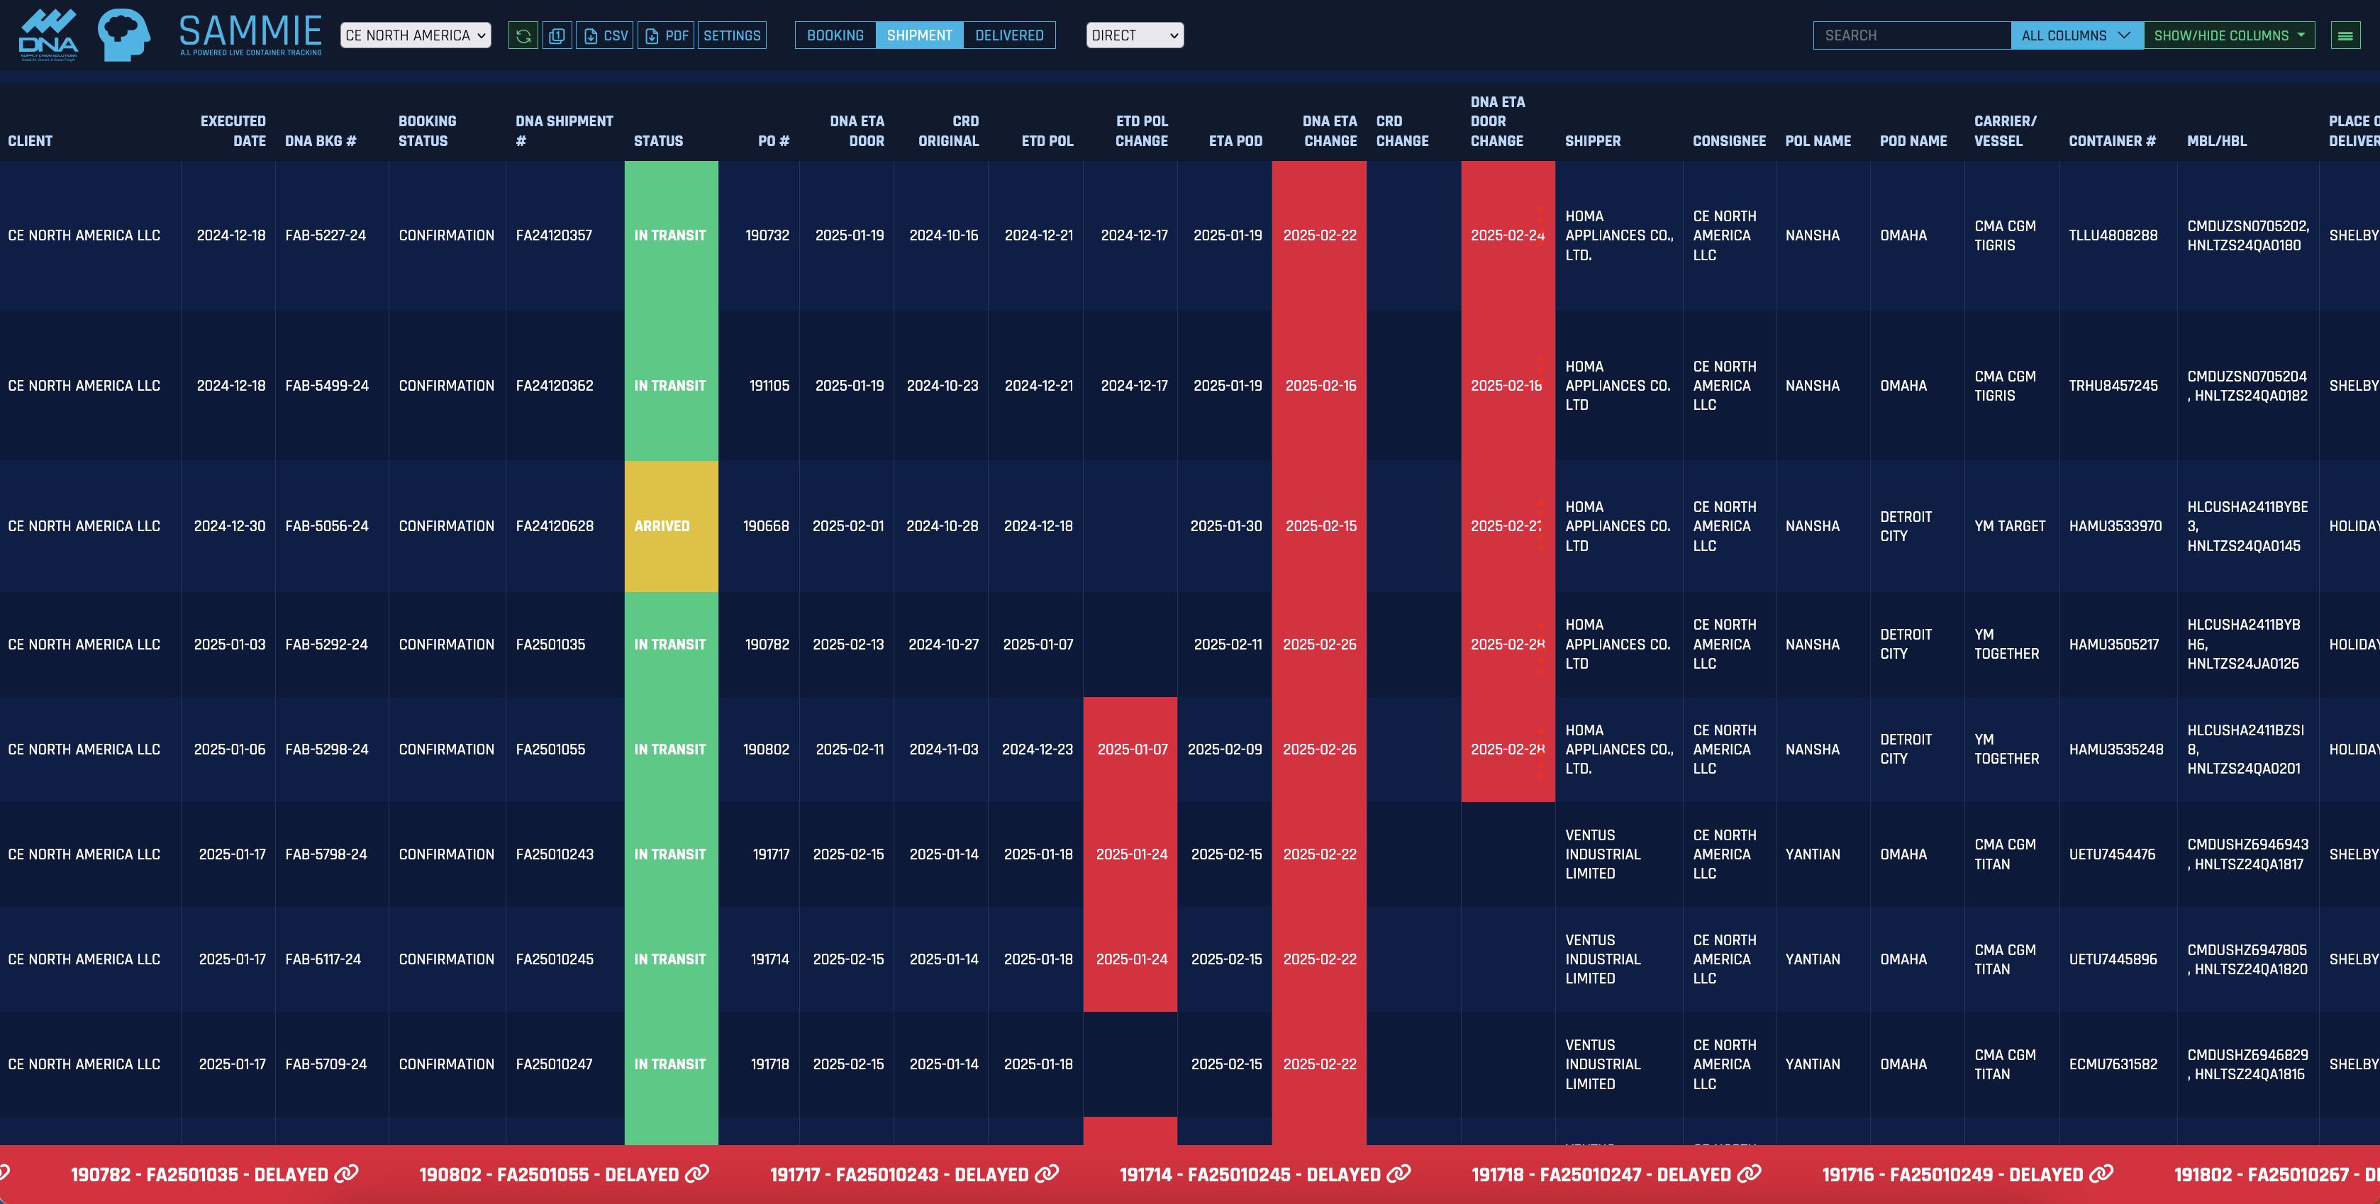The image size is (2380, 1204).
Task: Select shipment number FA2501035
Action: pos(550,644)
